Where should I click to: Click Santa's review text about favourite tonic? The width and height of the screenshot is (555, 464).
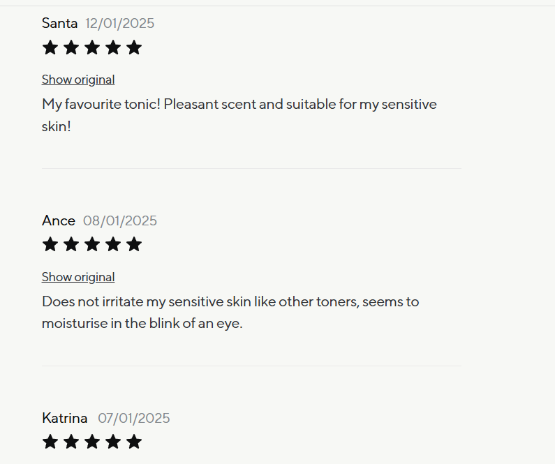pos(239,105)
